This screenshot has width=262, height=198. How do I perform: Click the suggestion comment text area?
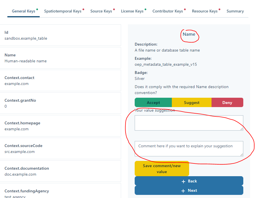(x=189, y=148)
